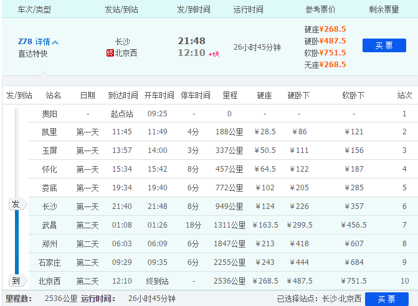
Task: Click the 06:03 arrival time for 郑州
Action: pos(122,244)
